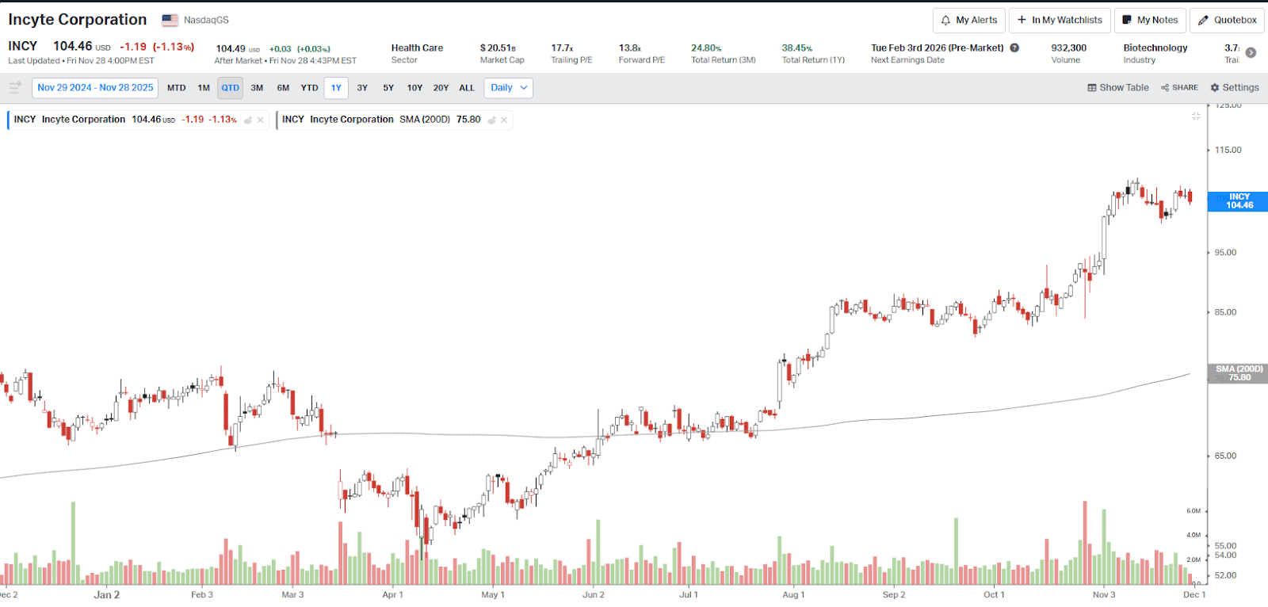Viewport: 1268px width, 607px height.
Task: Select the QTD time range
Action: click(231, 88)
